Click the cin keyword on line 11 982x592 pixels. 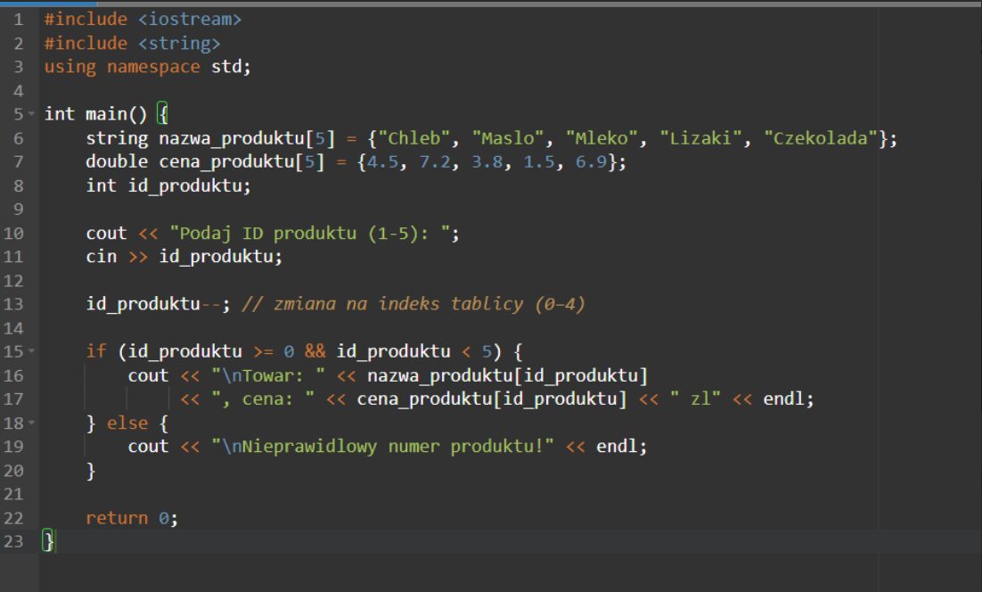(x=101, y=257)
